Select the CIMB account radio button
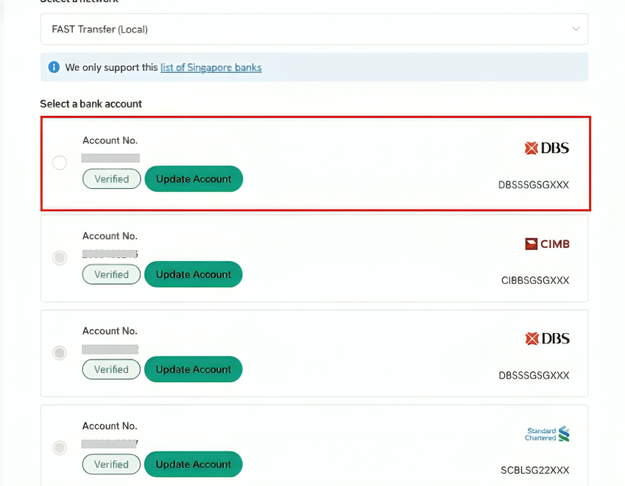625x486 pixels. click(60, 257)
